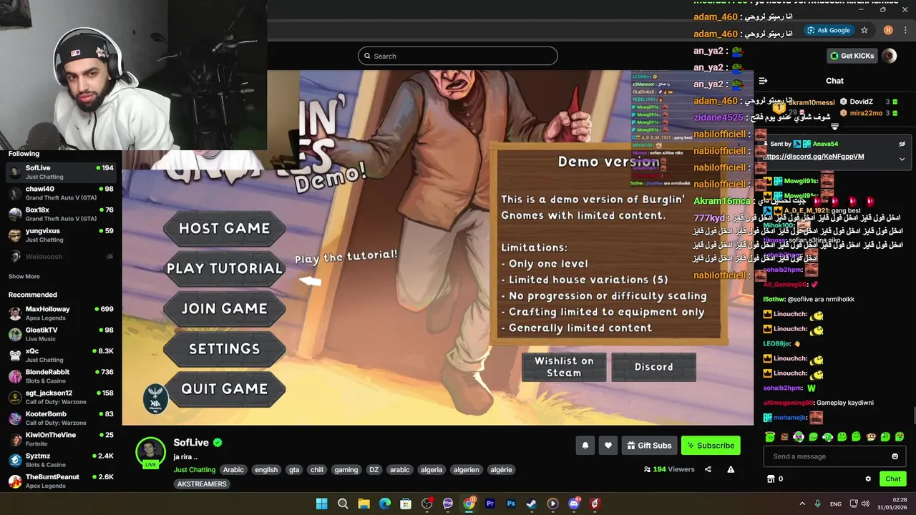
Task: Expand the pinned message chevron
Action: 902,159
